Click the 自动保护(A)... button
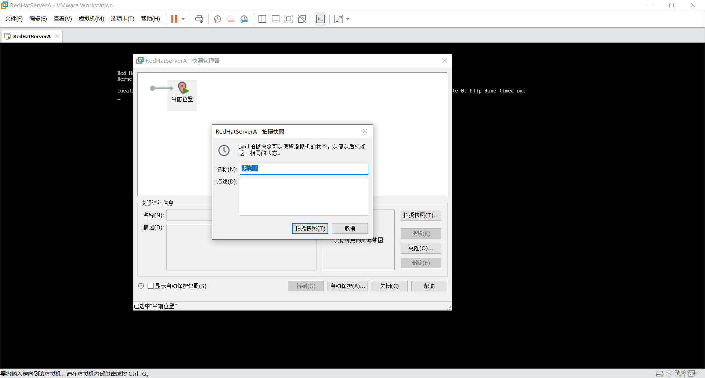 point(348,286)
